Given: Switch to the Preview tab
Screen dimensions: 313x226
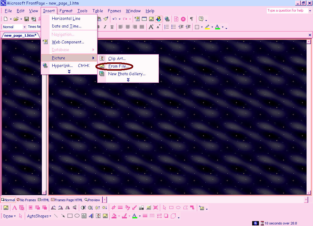Looking at the screenshot, I should 92,200.
